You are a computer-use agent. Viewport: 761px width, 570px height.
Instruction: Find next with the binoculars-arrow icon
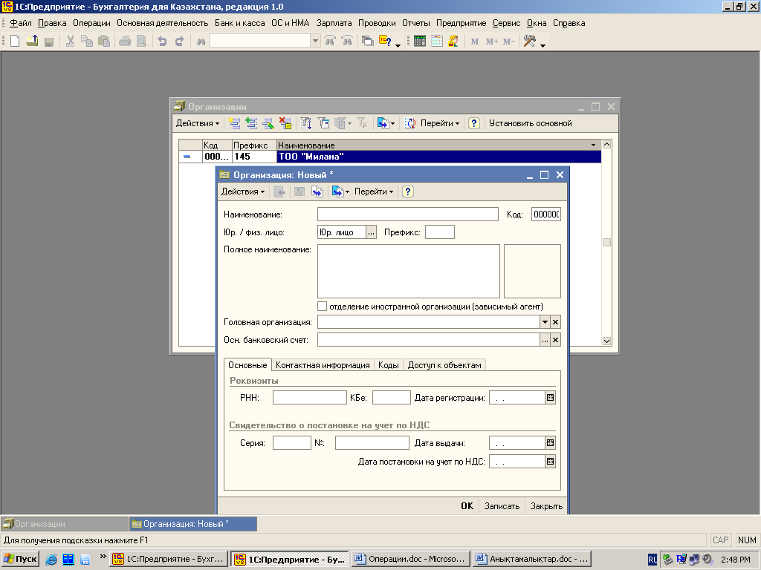point(330,42)
